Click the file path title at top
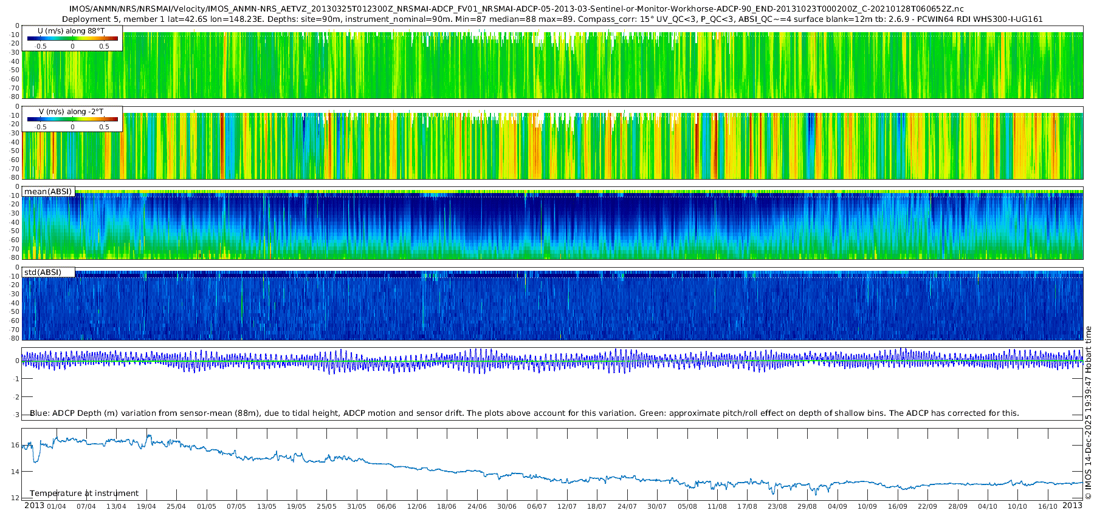Image resolution: width=1094 pixels, height=516 pixels. coord(516,9)
